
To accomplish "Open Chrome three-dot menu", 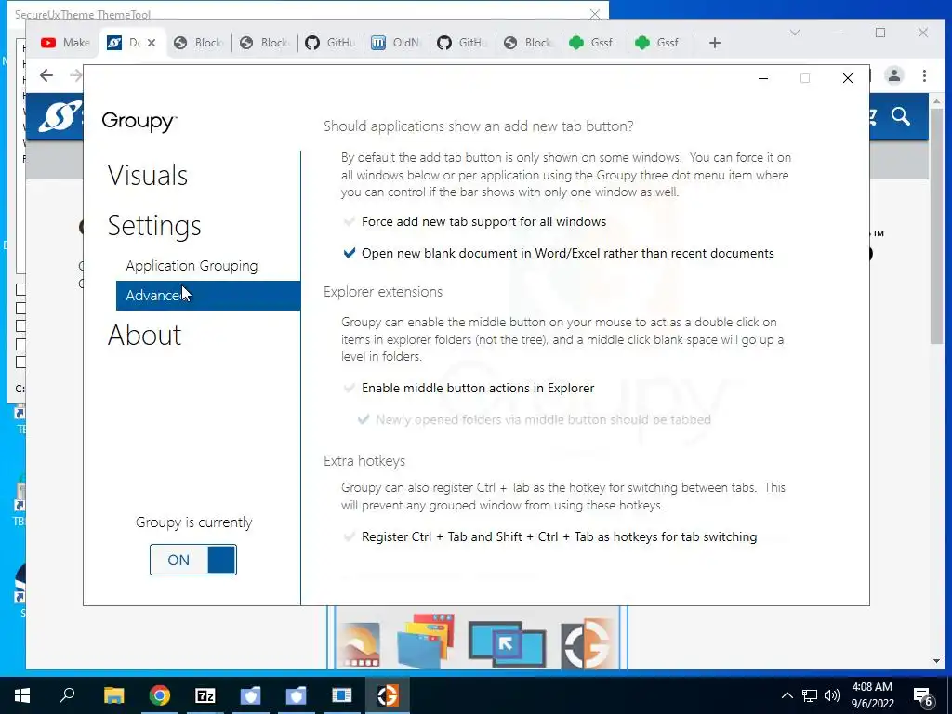I will coord(924,75).
